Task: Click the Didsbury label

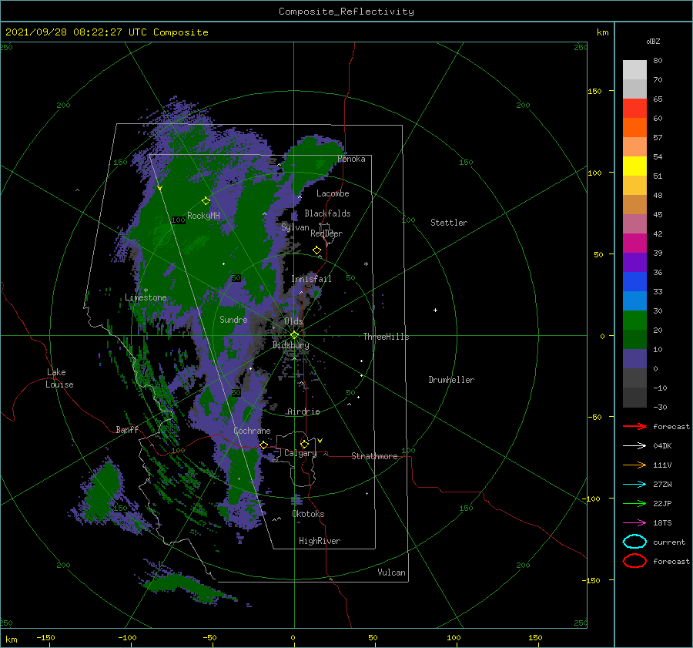Action: pyautogui.click(x=290, y=345)
